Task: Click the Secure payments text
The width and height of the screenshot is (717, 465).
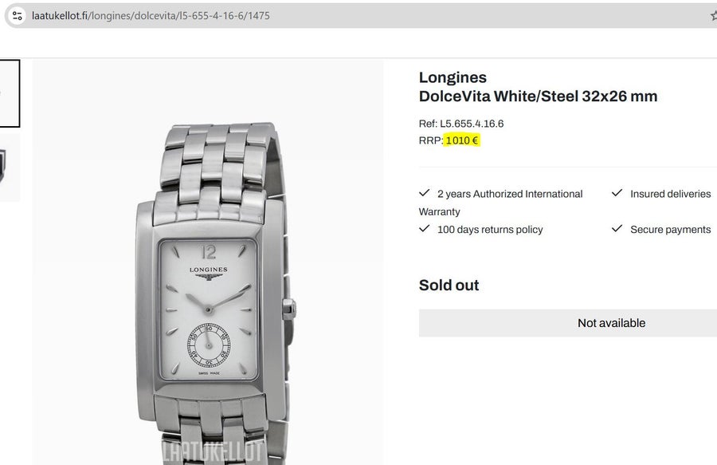Action: coord(670,229)
